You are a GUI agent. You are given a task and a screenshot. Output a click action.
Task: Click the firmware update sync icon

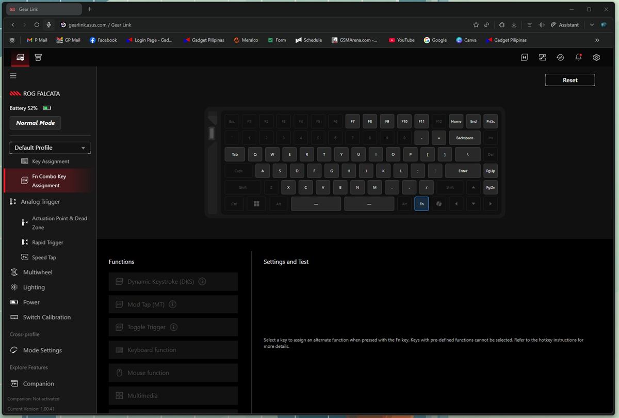560,57
